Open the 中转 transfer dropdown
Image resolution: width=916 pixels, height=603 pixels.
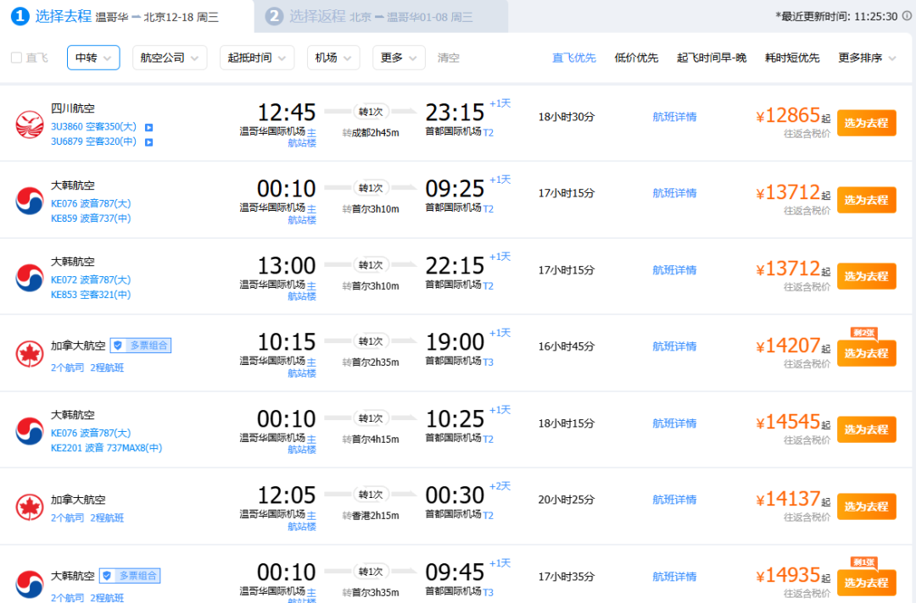tap(93, 58)
